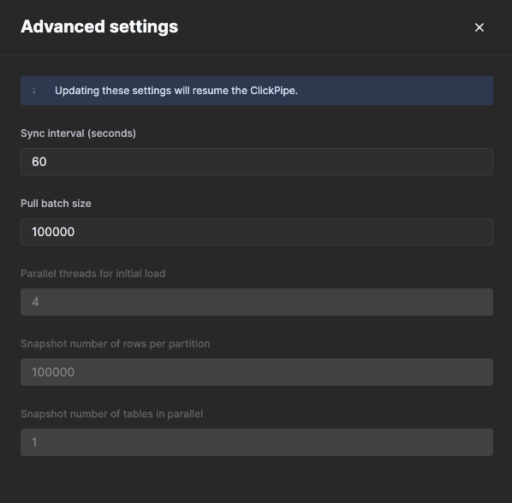
Task: Close the Advanced settings panel
Action: point(479,27)
